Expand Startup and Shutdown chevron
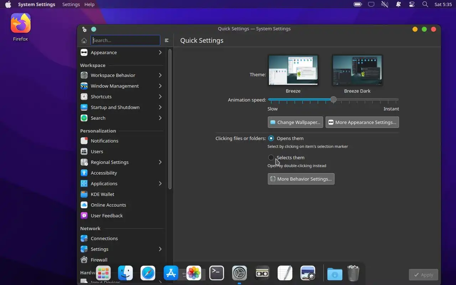Image resolution: width=456 pixels, height=285 pixels. coord(160,107)
